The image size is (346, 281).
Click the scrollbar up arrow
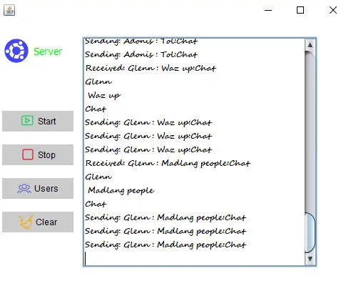(x=310, y=44)
